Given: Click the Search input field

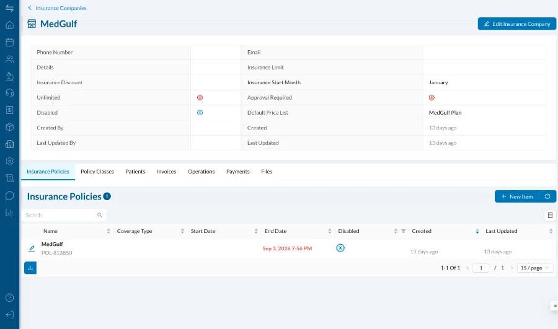Looking at the screenshot, I should pos(64,215).
